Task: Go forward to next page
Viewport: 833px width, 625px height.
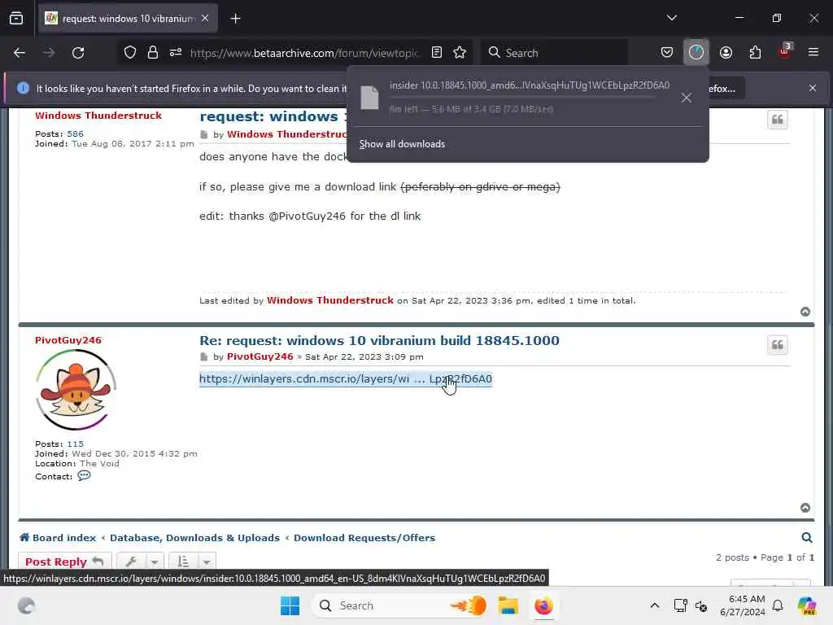Action: coord(49,53)
